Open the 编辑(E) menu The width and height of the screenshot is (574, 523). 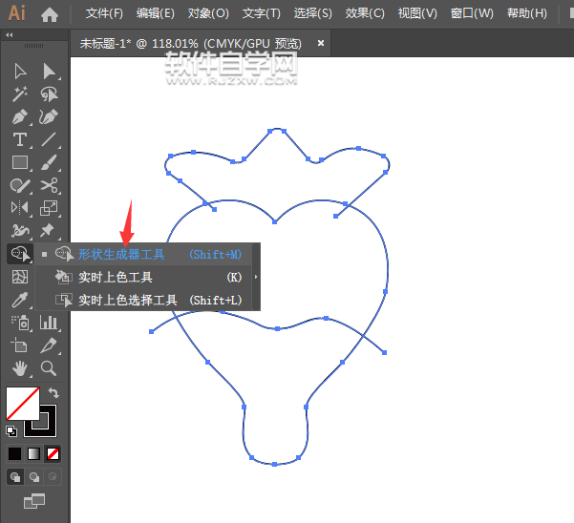pos(156,13)
